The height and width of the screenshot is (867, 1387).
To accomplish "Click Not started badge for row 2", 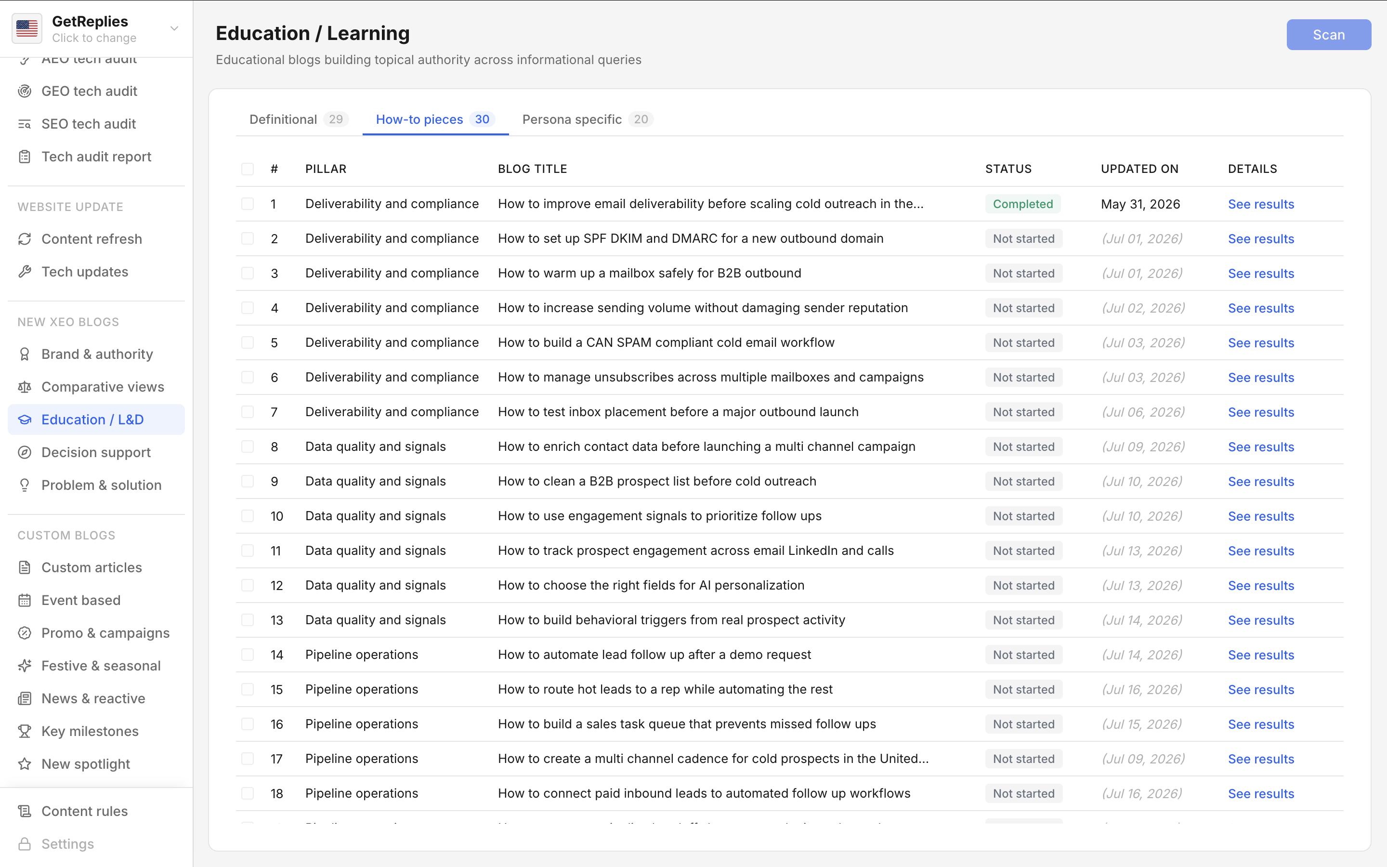I will tap(1023, 238).
